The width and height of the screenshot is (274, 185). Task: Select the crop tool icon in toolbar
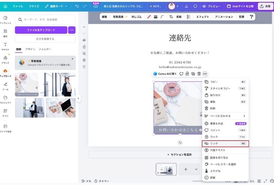[171, 17]
